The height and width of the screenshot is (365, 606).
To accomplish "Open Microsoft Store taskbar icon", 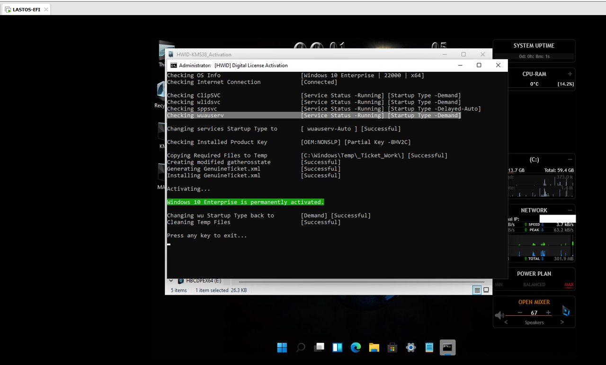I will (x=392, y=348).
